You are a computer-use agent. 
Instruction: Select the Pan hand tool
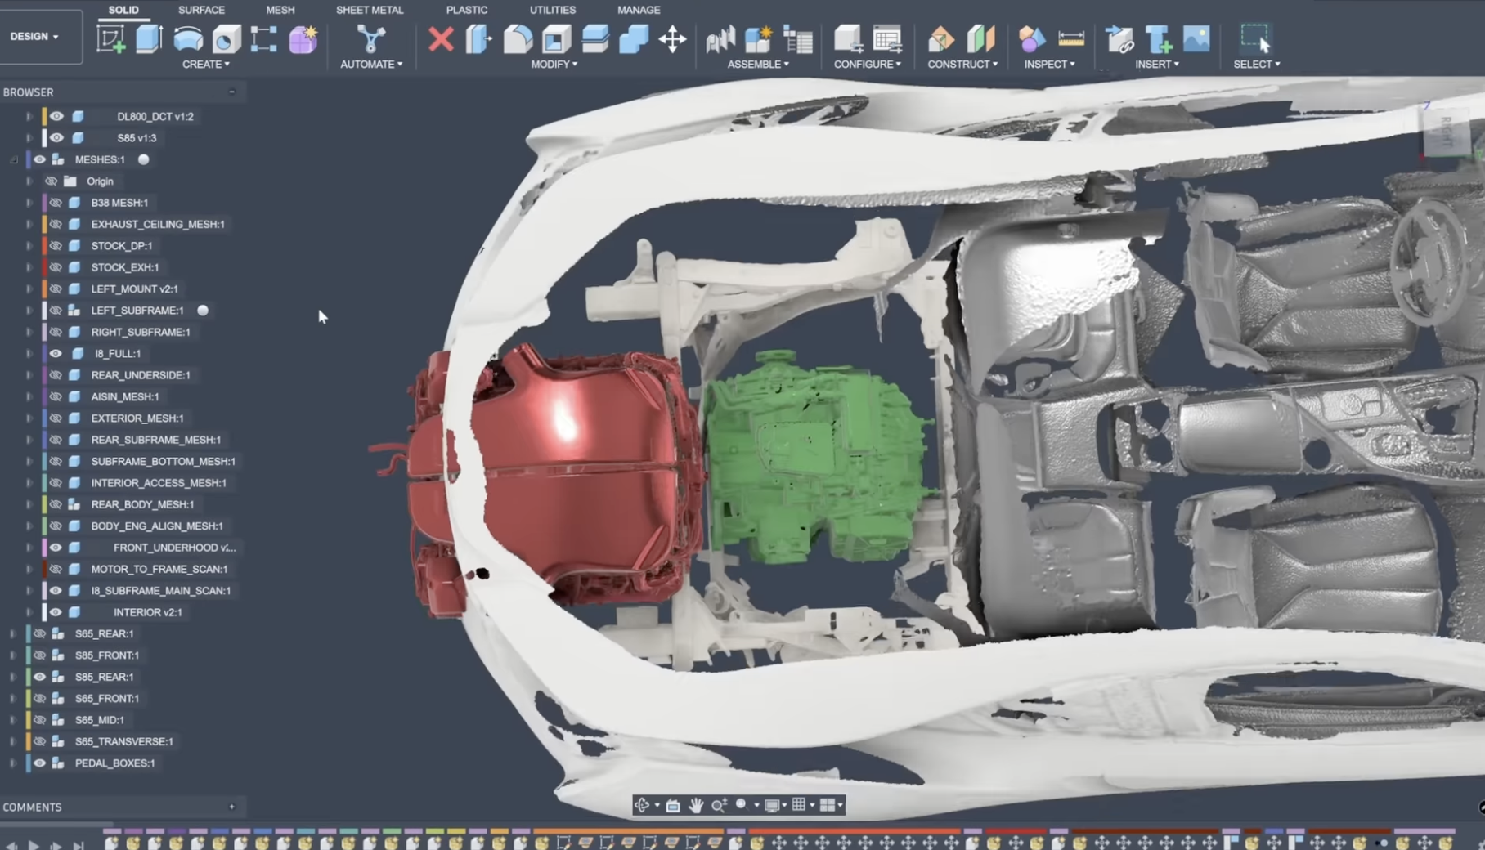(x=696, y=805)
